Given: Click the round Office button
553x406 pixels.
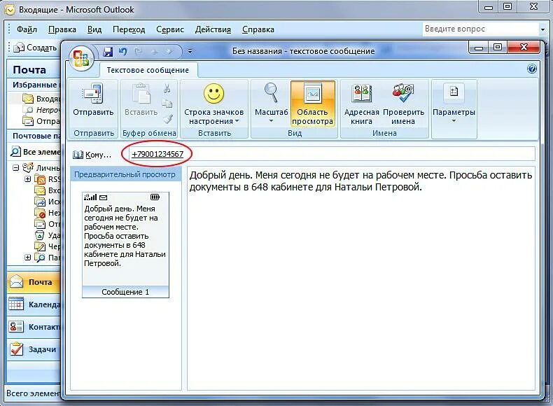Looking at the screenshot, I should coord(81,59).
